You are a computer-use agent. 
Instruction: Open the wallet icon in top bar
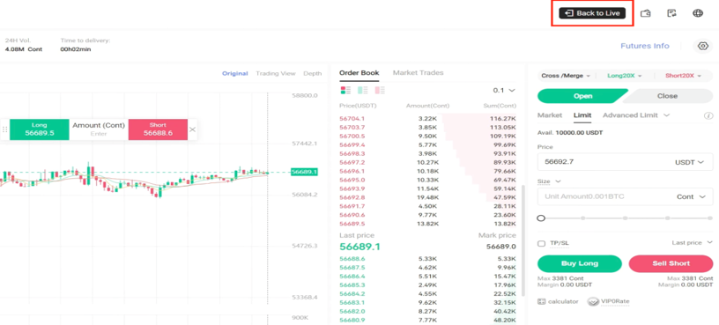tap(646, 13)
